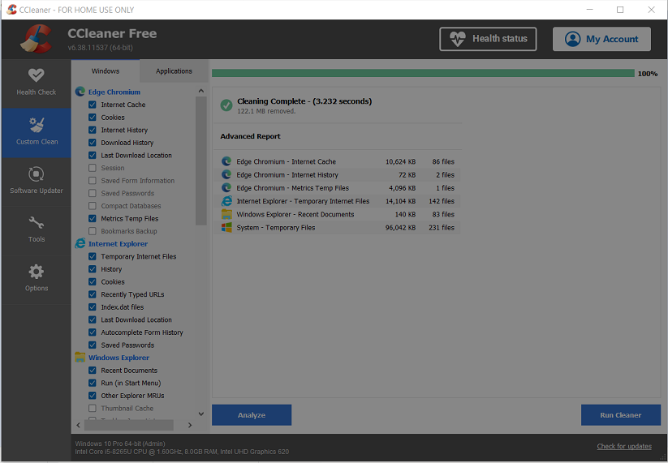Screen dimensions: 668x463
Task: Click the Edge Chromium category heading
Action: [x=114, y=92]
